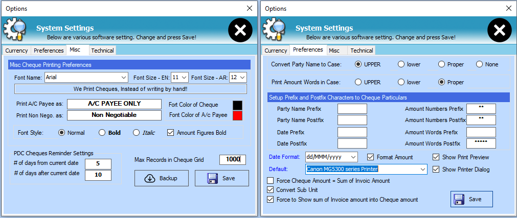This screenshot has width=517, height=218.
Task: Select the Preferences tab in right window
Action: coord(308,50)
